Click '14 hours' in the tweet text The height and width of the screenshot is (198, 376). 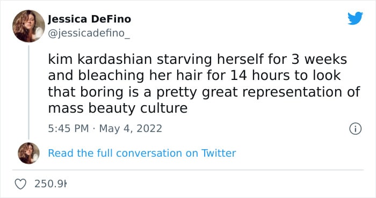click(260, 76)
